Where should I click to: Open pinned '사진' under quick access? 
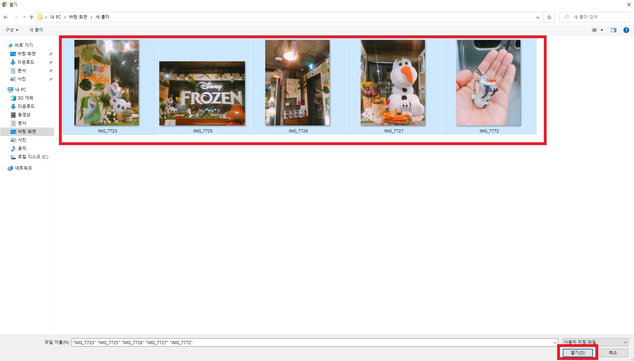[x=22, y=79]
